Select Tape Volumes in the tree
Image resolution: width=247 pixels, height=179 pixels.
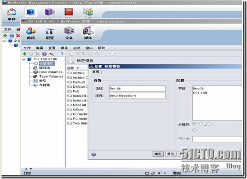pyautogui.click(x=51, y=76)
